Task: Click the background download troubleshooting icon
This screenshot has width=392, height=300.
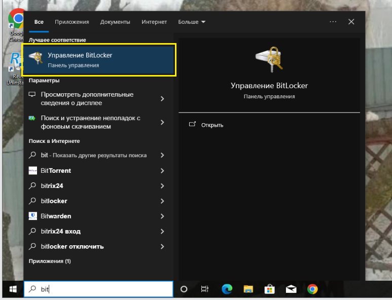Action: (x=32, y=118)
